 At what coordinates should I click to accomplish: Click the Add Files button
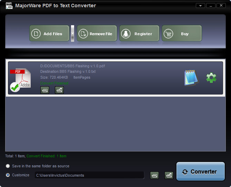49,33
